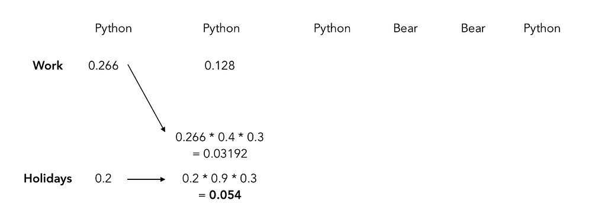Click the bold result 0.054
The image size is (592, 220).
(226, 195)
